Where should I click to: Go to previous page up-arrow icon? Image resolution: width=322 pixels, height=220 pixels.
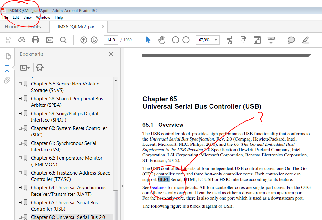click(83, 40)
